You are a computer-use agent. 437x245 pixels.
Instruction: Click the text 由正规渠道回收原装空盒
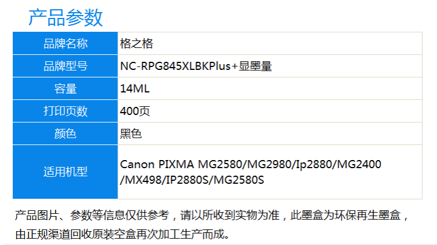pos(75,234)
